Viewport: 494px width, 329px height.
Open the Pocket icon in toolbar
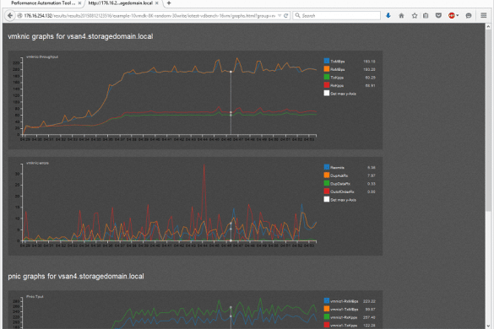(x=438, y=15)
